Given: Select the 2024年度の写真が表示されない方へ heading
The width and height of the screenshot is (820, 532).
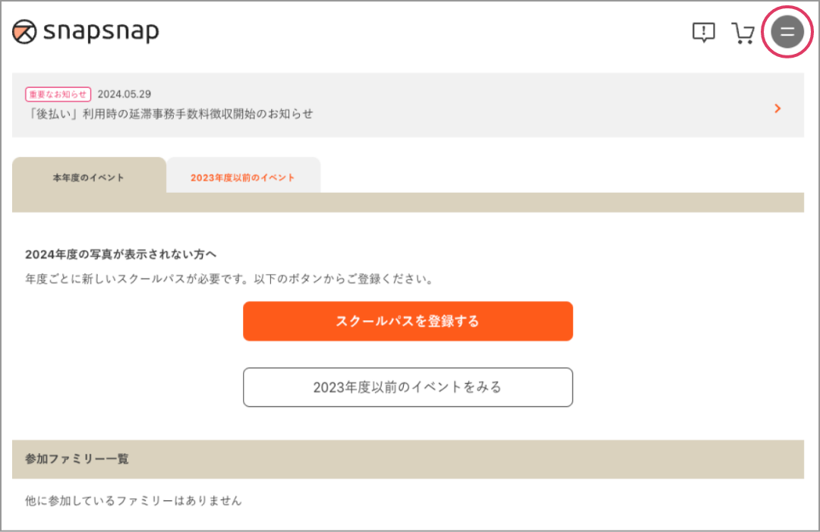Looking at the screenshot, I should point(121,254).
